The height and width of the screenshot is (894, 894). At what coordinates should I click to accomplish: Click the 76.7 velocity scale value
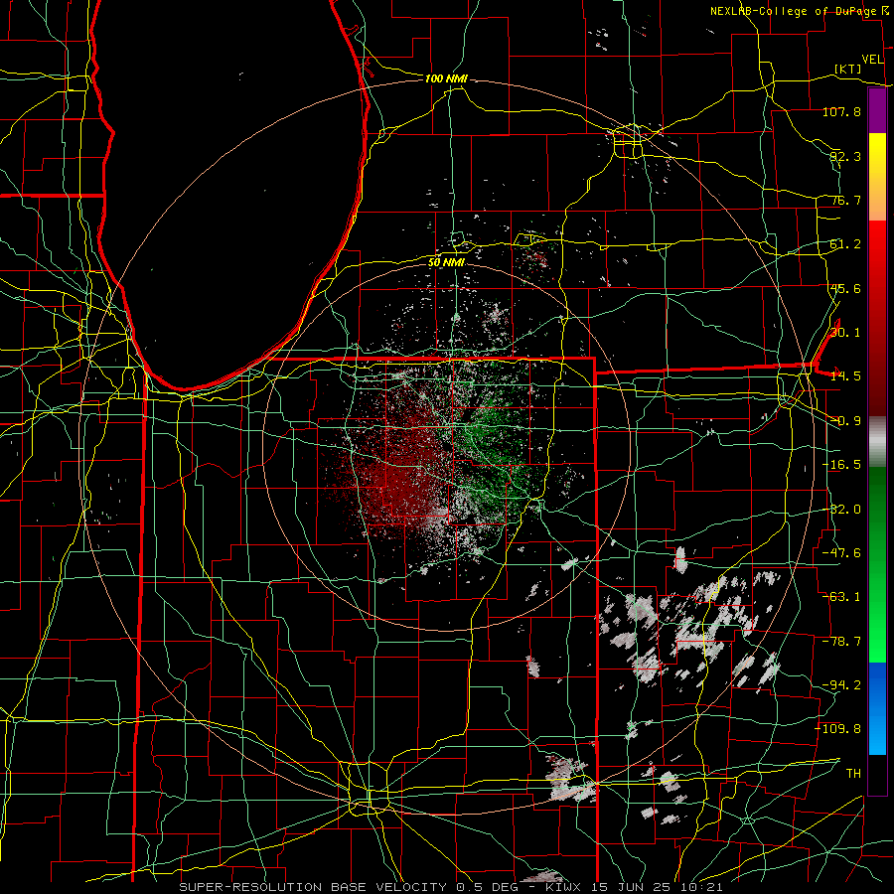coord(845,200)
